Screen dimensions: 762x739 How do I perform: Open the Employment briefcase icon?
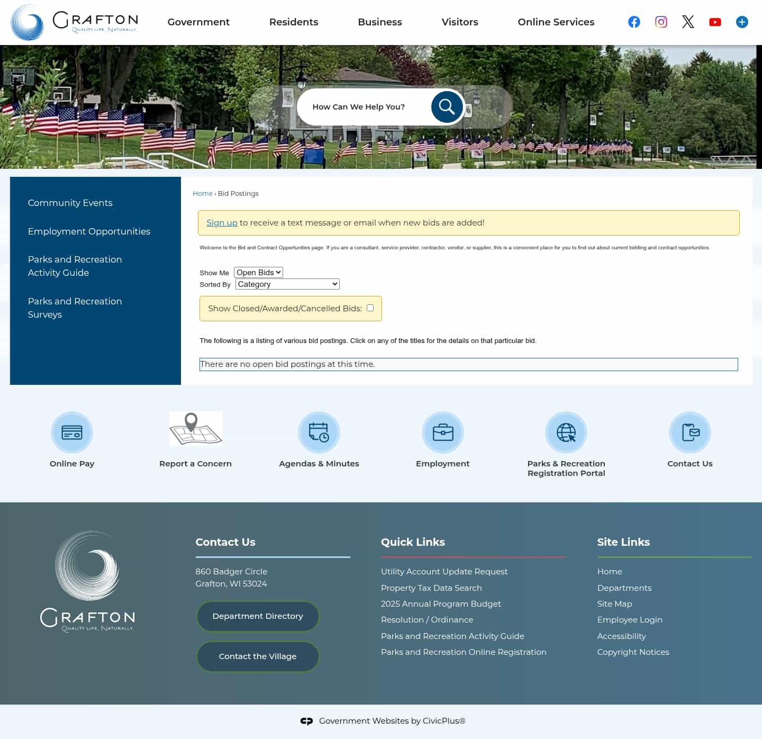pyautogui.click(x=442, y=432)
